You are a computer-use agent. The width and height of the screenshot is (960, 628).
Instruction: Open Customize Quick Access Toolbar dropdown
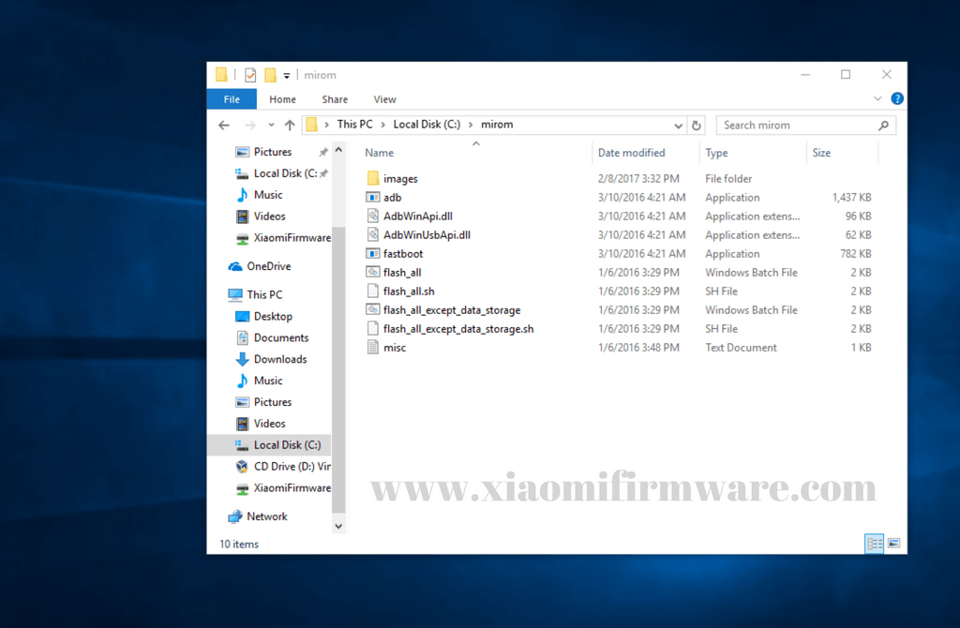tap(287, 76)
